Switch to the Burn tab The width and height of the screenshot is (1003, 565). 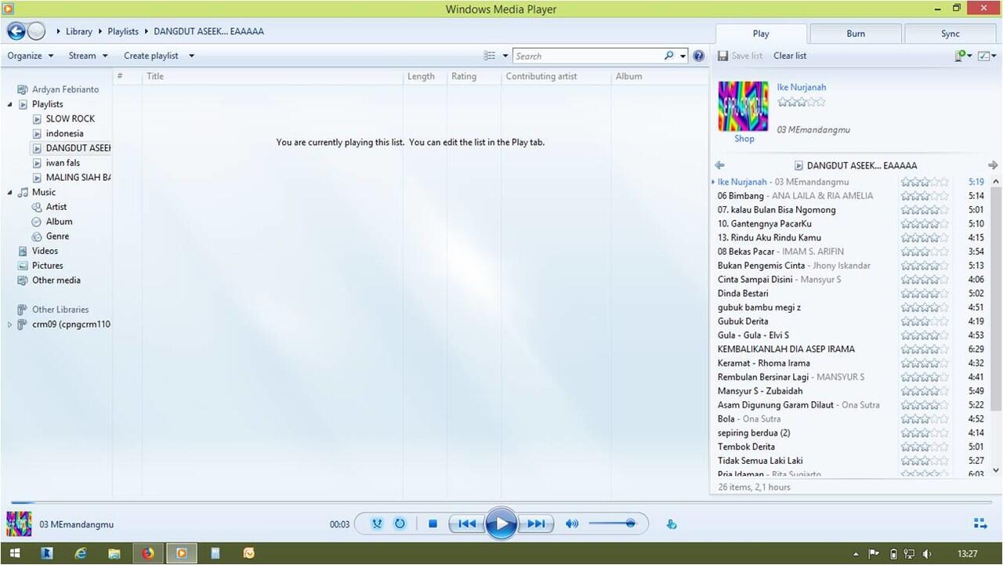pos(856,34)
